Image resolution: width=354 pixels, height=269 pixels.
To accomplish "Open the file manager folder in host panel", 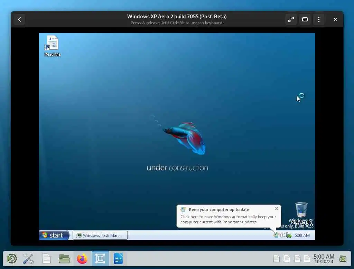I will point(64,259).
